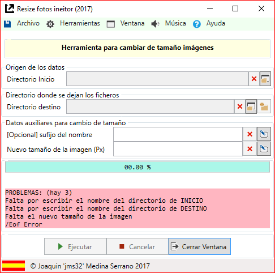Screen dimensions: 275x273
Task: Click the sufijo del nombre text box
Action: 178,134
